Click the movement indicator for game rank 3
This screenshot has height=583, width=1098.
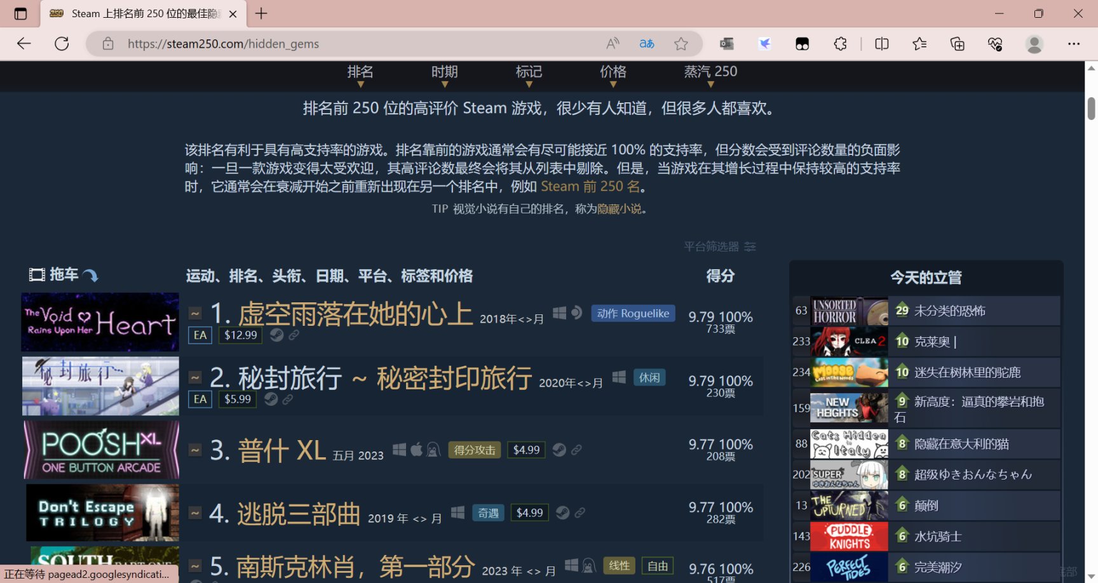click(195, 450)
